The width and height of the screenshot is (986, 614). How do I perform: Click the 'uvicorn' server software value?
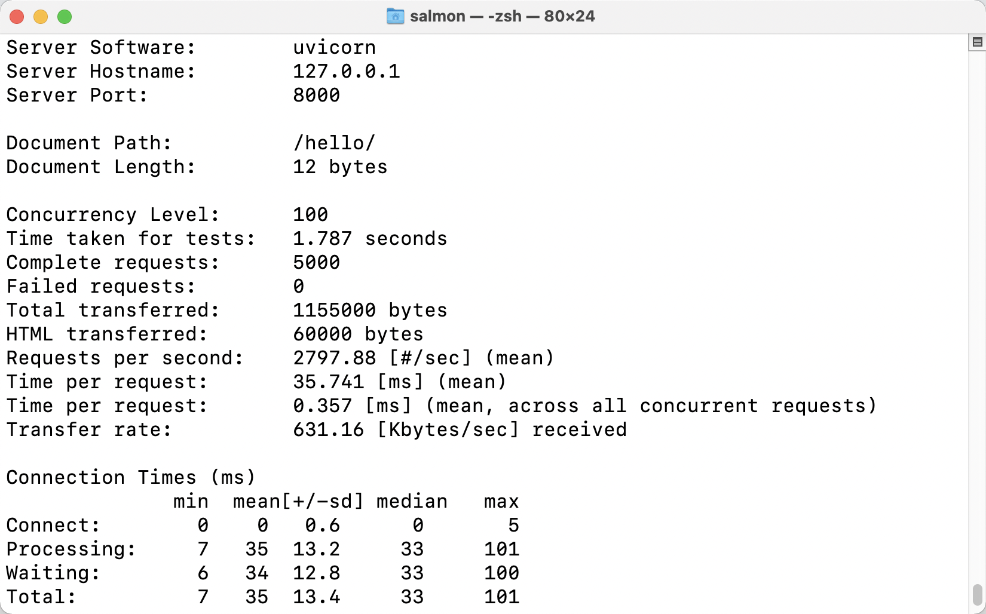334,47
